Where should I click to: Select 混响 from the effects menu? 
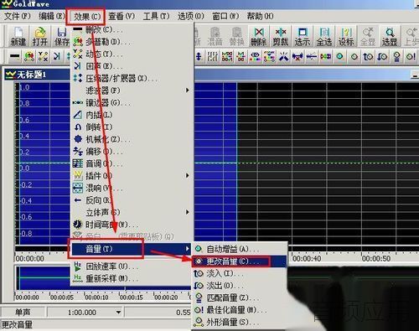point(132,188)
